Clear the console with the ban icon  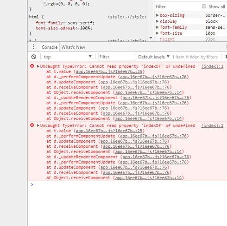coord(34,57)
